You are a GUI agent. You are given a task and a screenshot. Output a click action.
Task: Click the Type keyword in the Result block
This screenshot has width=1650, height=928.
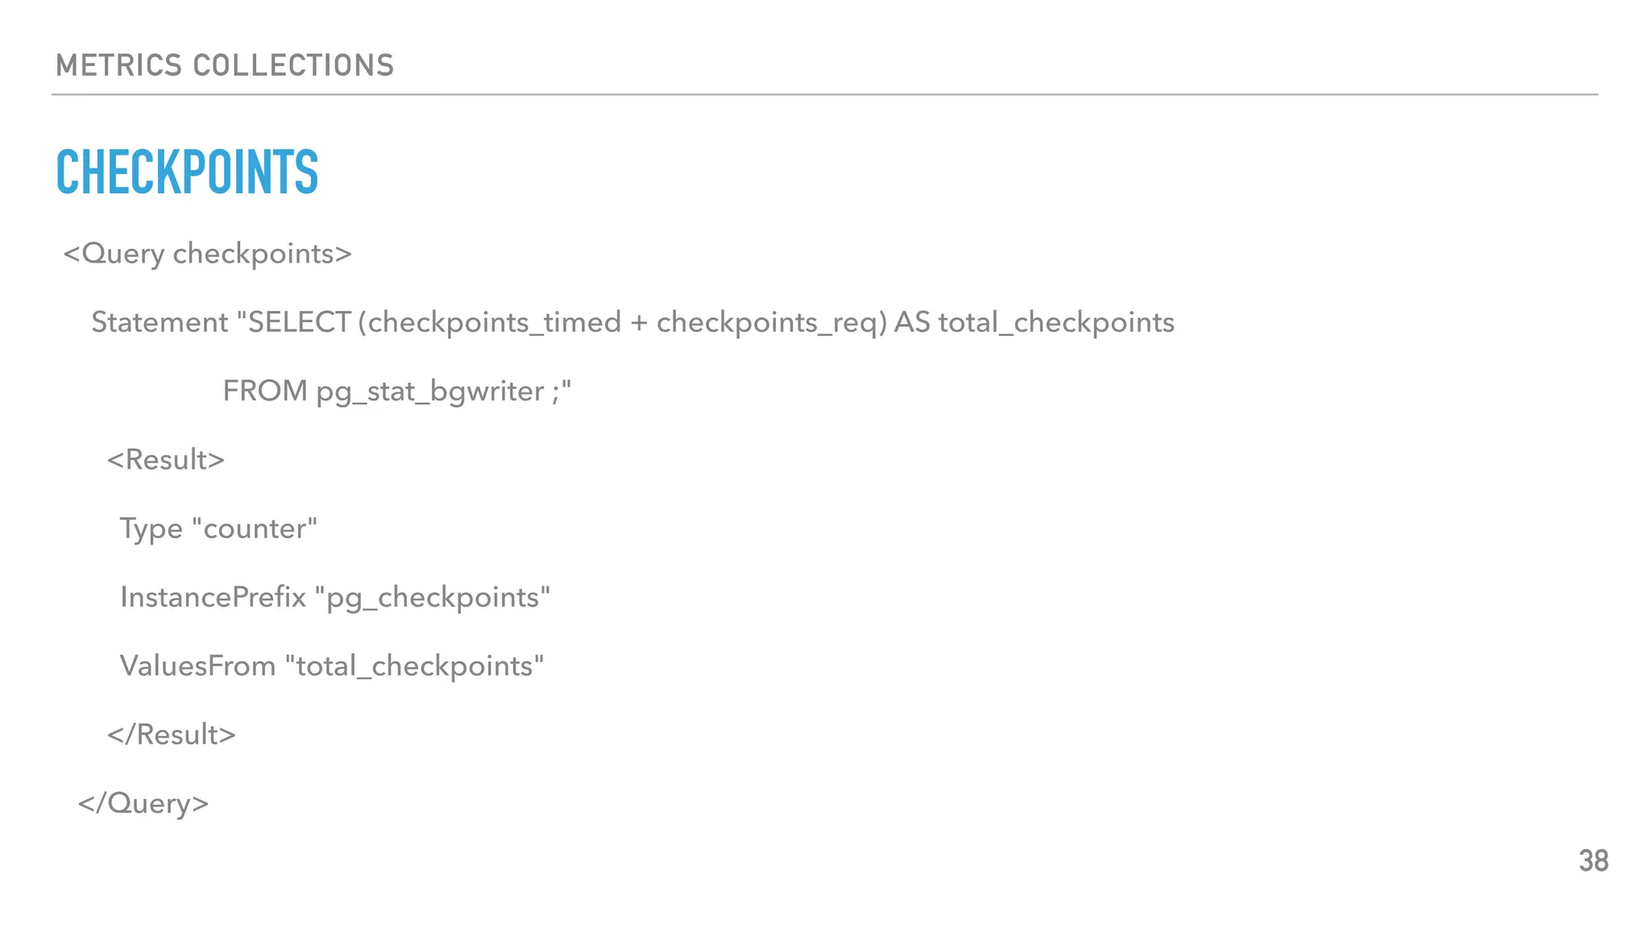point(151,529)
